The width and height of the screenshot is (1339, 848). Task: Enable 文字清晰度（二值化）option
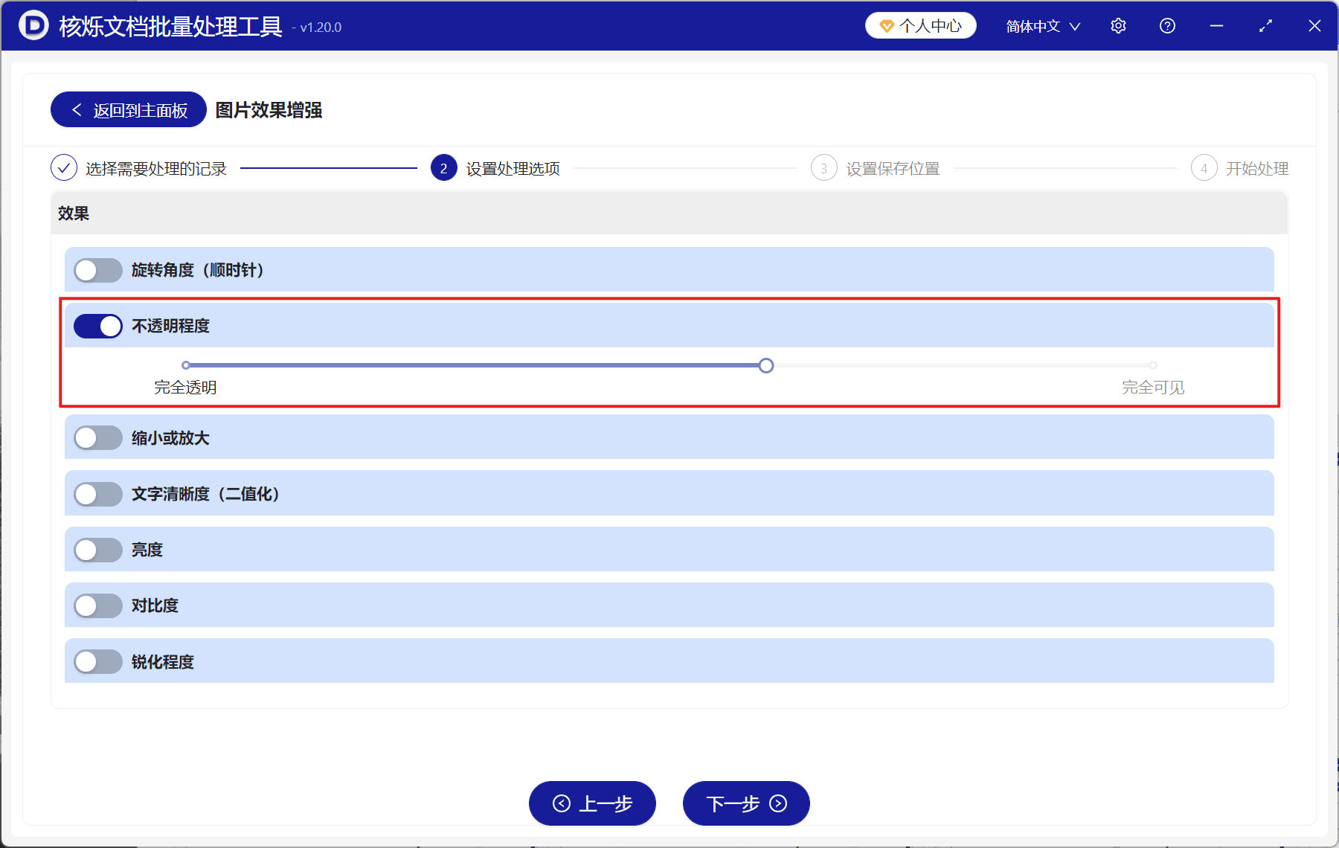click(x=97, y=493)
